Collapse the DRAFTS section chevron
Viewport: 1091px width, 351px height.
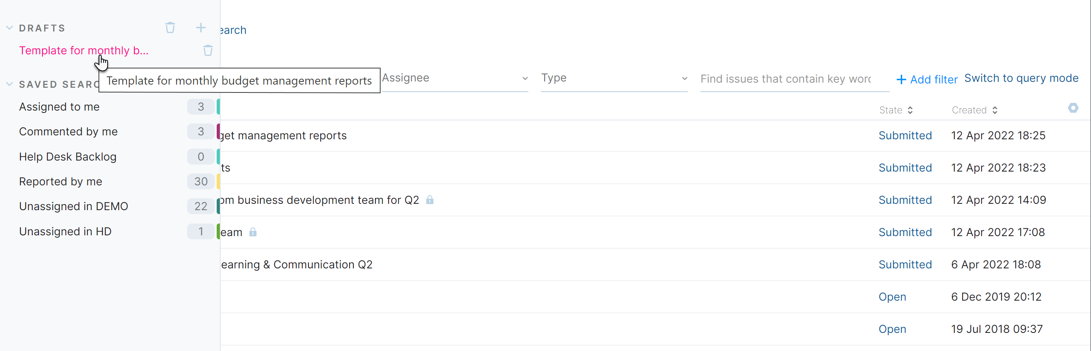(9, 27)
